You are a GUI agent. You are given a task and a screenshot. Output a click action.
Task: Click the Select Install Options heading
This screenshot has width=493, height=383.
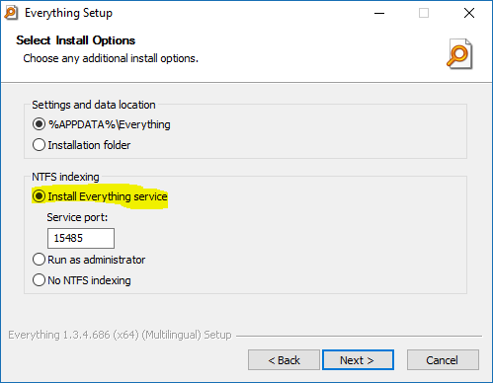tap(76, 40)
